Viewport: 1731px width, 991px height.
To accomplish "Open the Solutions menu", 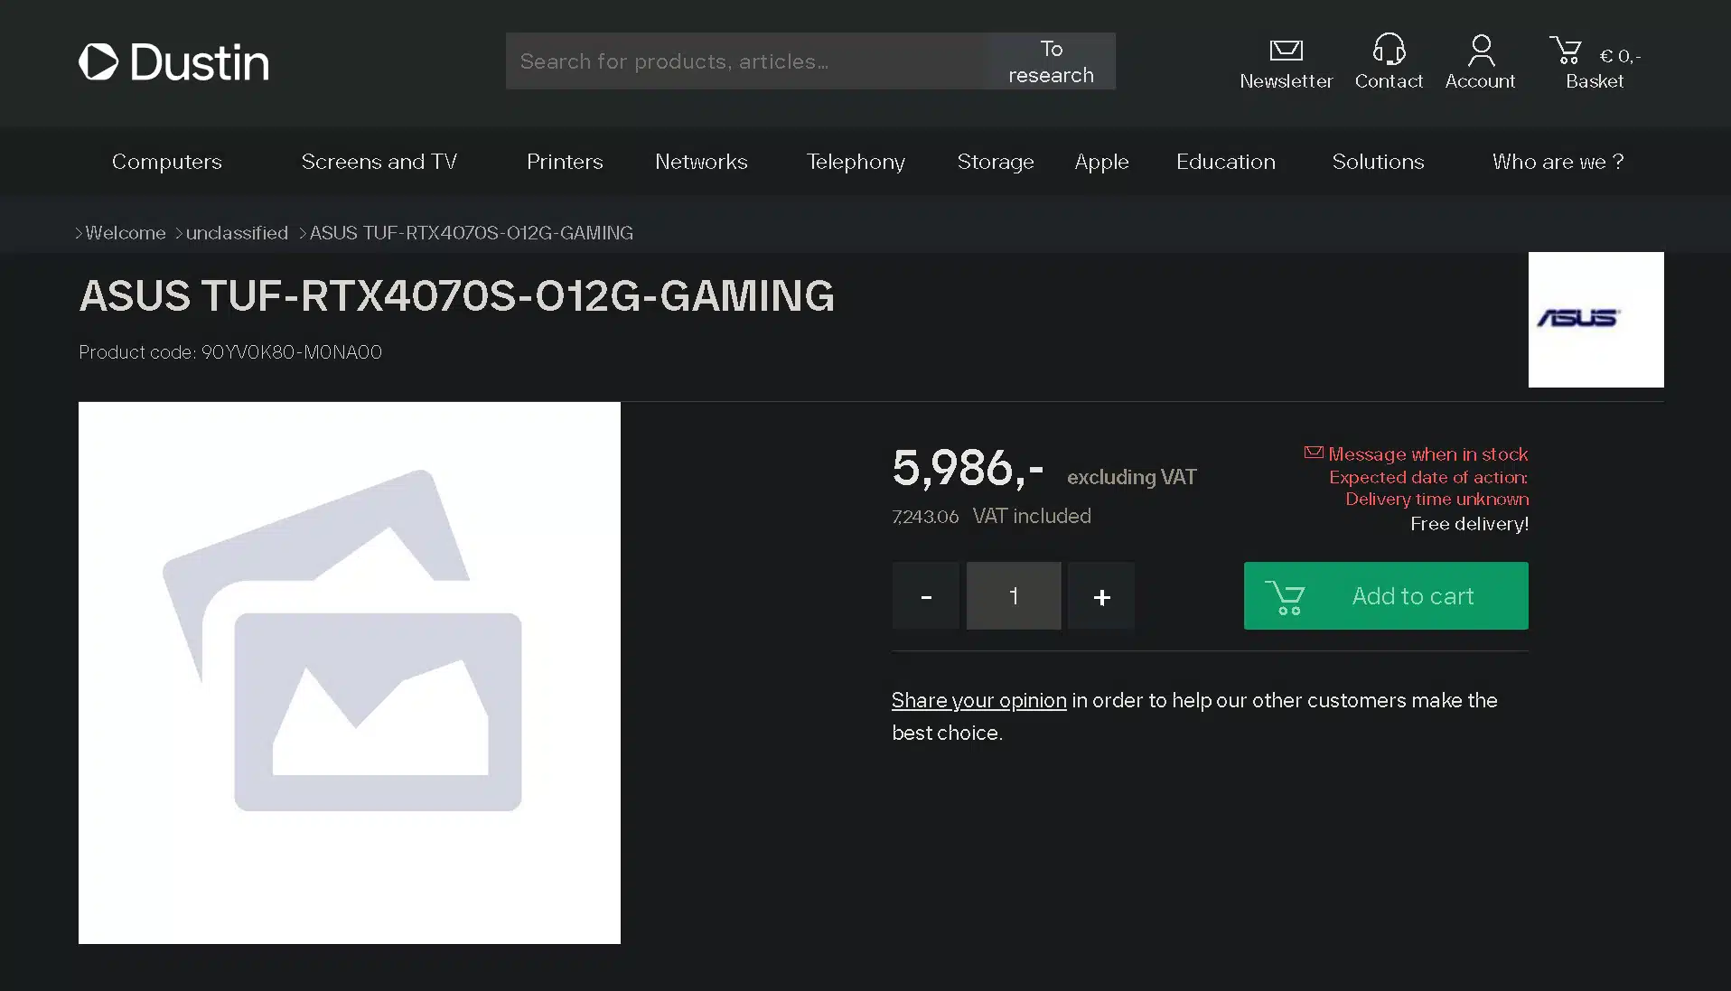I will (1378, 162).
